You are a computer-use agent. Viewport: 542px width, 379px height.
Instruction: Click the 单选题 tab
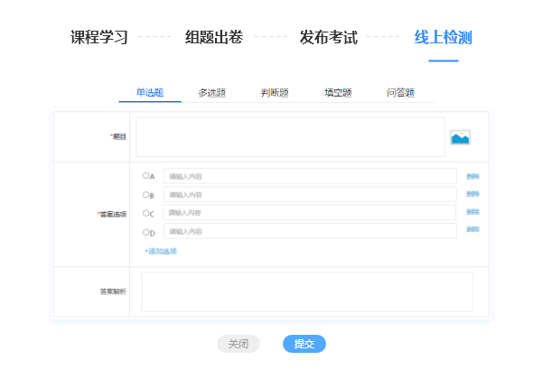pos(150,93)
